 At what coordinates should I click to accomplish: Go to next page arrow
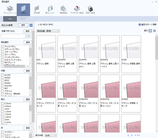coord(135,135)
